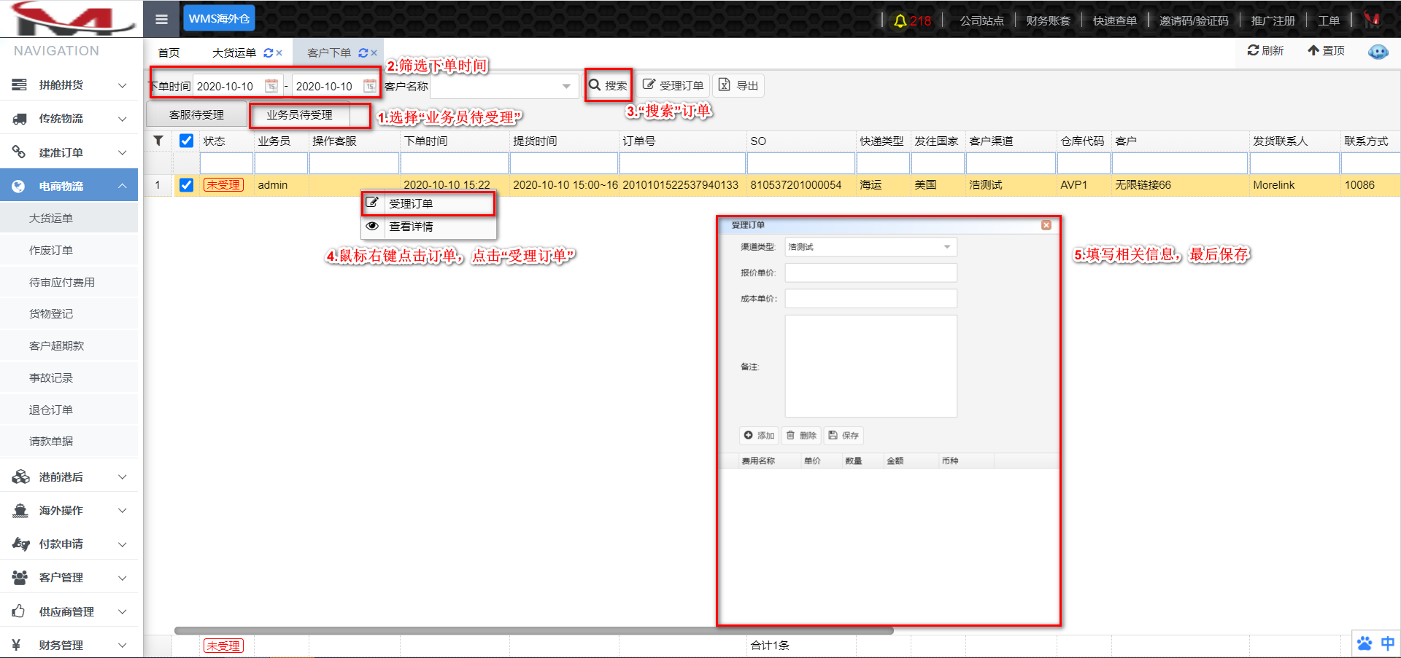This screenshot has width=1401, height=658.
Task: Click the 添加 plus button in dialog
Action: click(x=759, y=436)
